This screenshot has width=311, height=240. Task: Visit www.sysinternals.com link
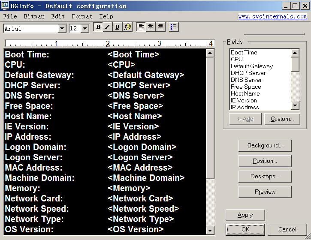point(272,16)
